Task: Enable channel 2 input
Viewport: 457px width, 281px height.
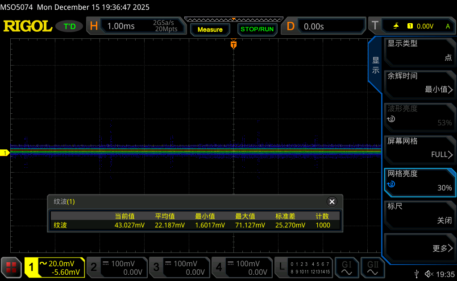Action: point(116,267)
